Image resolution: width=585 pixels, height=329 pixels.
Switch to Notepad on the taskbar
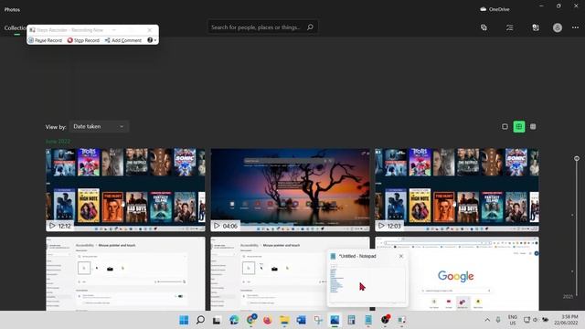point(368,320)
